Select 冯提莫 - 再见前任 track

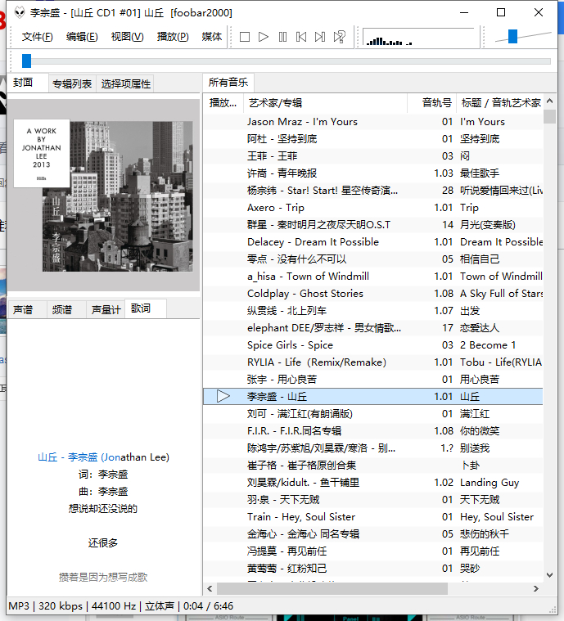pyautogui.click(x=373, y=551)
